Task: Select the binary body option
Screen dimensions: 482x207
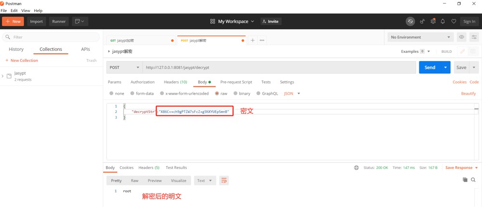Action: (x=236, y=93)
